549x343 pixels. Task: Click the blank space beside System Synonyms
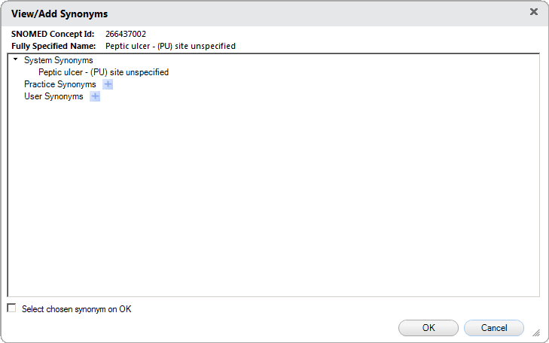click(315, 60)
